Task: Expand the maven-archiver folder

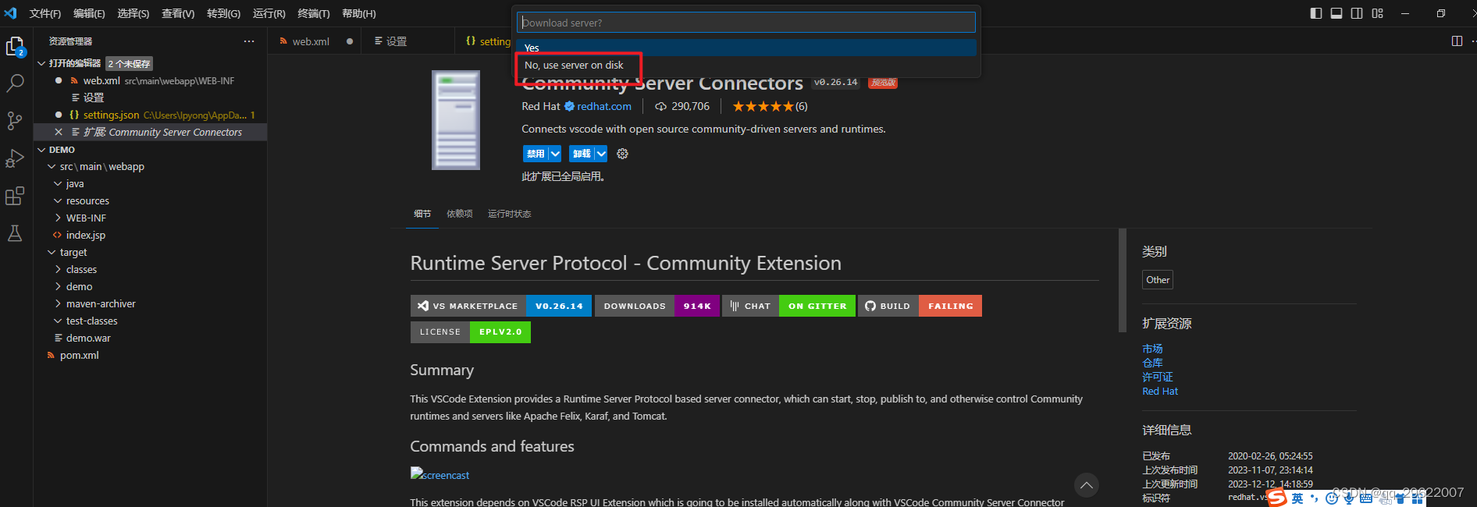Action: tap(58, 303)
